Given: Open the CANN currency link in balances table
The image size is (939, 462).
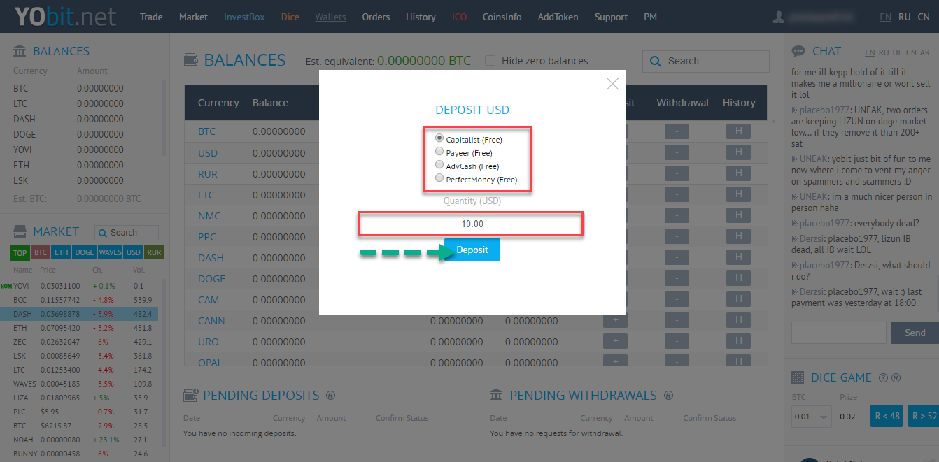Looking at the screenshot, I should pos(211,321).
